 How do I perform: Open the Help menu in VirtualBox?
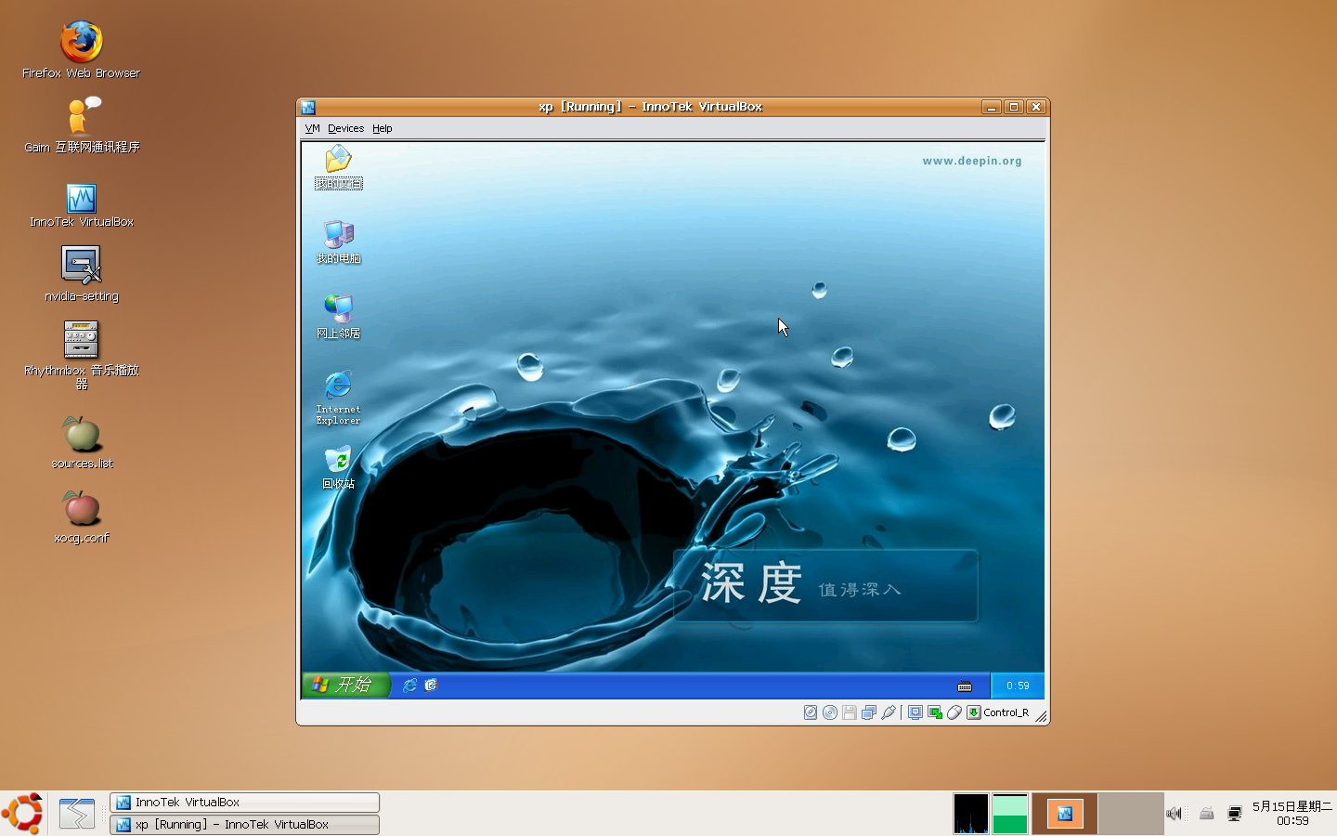pyautogui.click(x=383, y=128)
